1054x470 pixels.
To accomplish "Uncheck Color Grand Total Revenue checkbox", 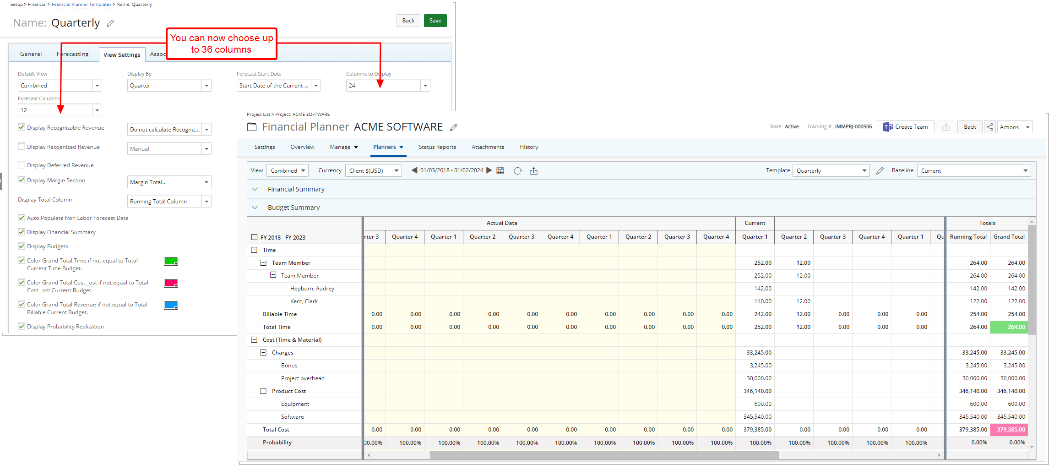I will (22, 304).
